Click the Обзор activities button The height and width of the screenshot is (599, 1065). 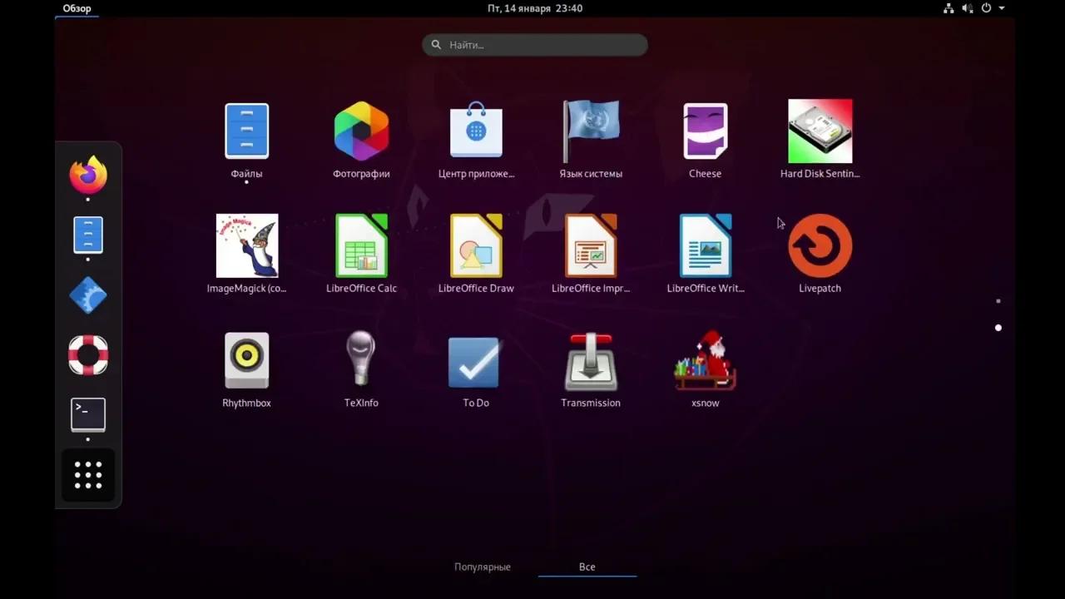[x=77, y=8]
